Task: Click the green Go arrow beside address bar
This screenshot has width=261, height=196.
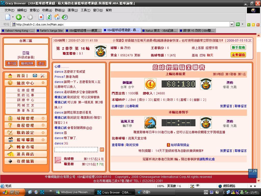Action: click(x=238, y=24)
